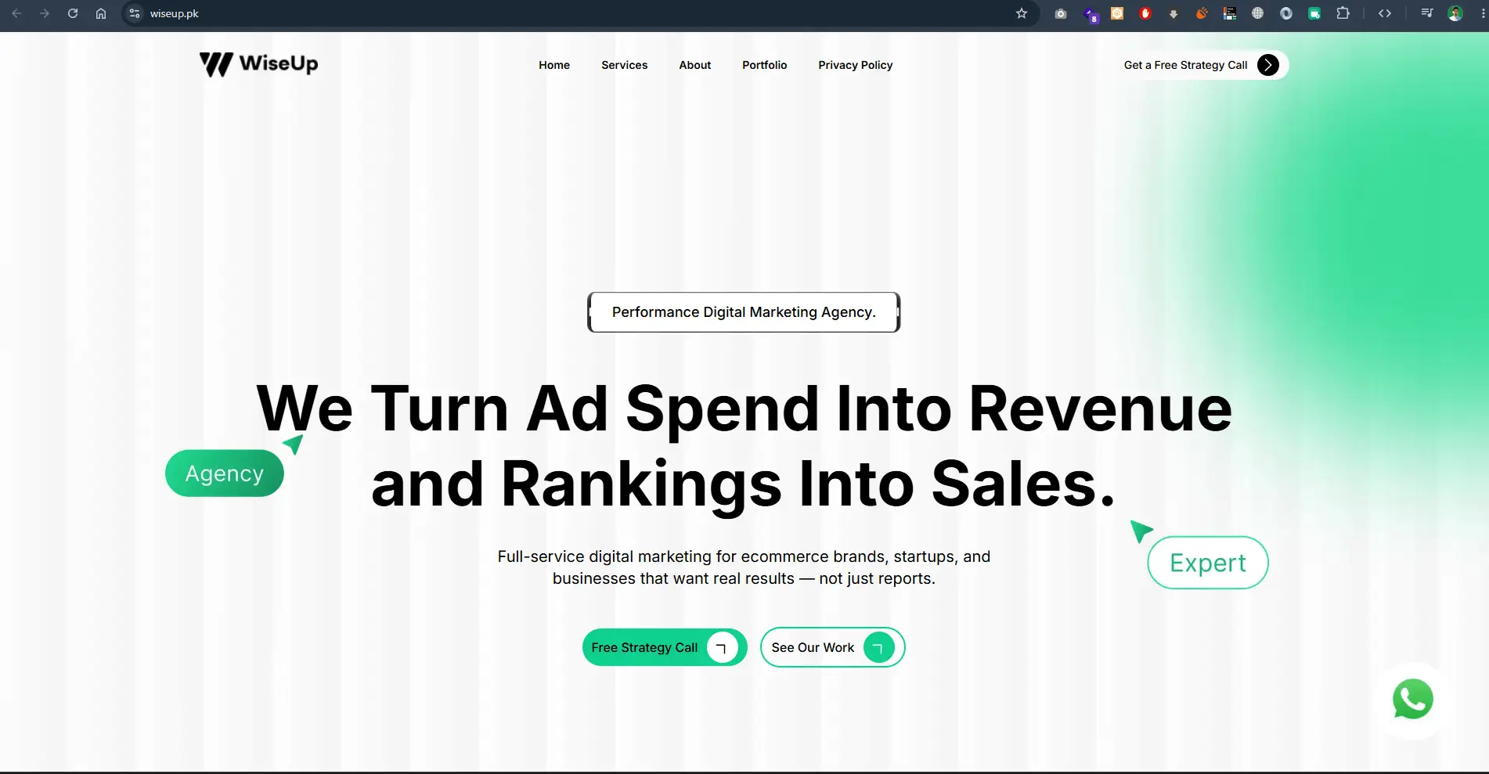The width and height of the screenshot is (1489, 774).
Task: Open the Portfolio page
Action: point(765,65)
